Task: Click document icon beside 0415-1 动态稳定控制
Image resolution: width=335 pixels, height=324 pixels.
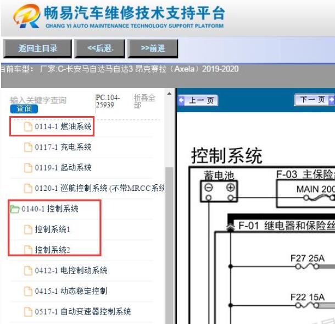Action: [28, 291]
